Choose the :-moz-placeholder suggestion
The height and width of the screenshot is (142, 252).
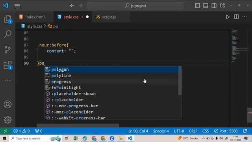click(111, 112)
